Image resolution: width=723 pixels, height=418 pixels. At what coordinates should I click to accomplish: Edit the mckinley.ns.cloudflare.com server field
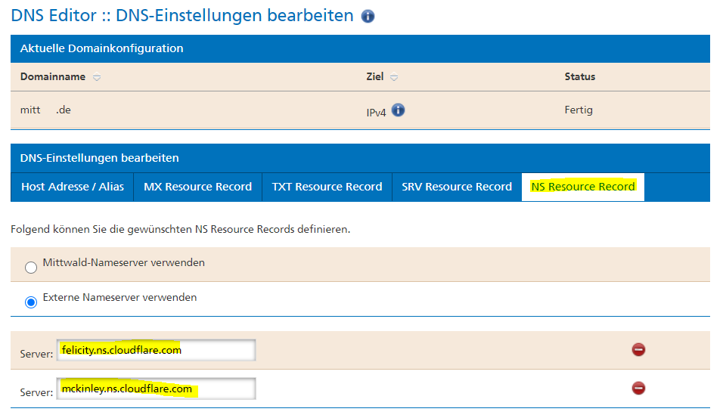(x=156, y=389)
